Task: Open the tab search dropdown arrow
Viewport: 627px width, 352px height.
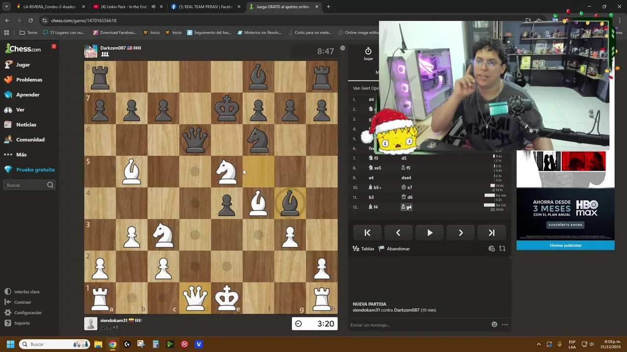Action: click(6, 7)
